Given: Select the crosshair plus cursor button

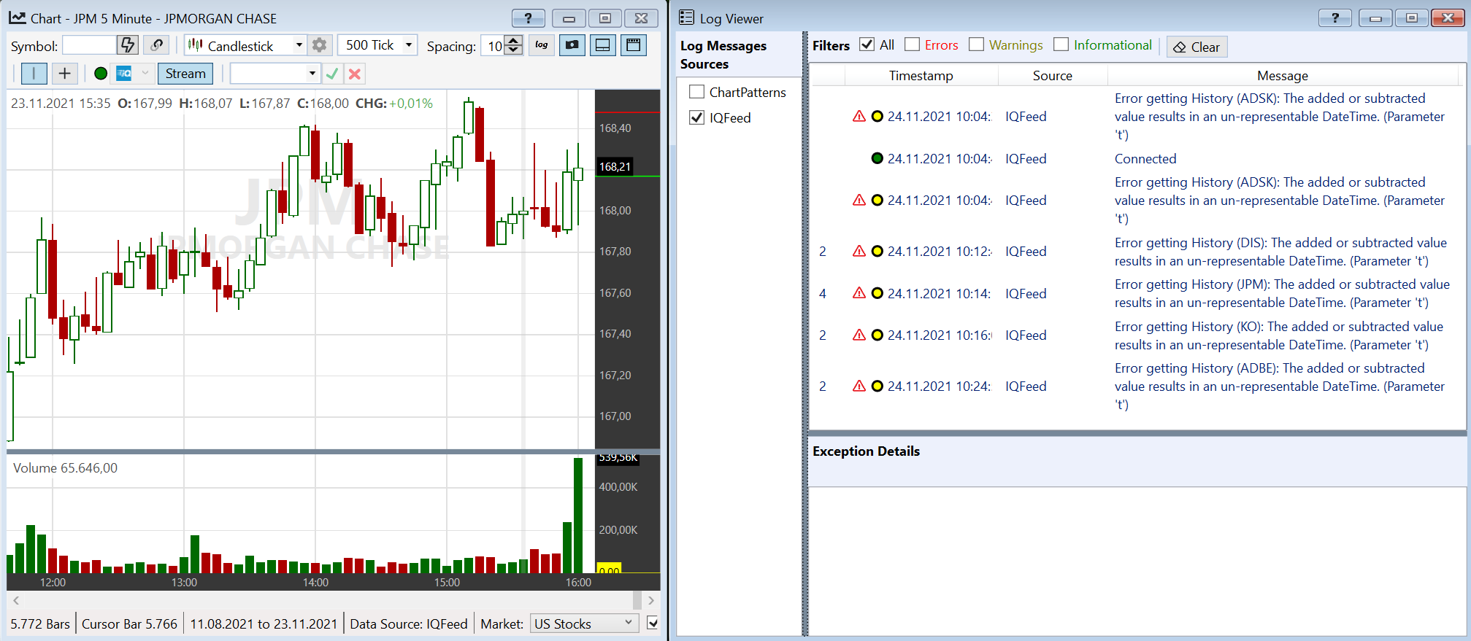Looking at the screenshot, I should 64,74.
